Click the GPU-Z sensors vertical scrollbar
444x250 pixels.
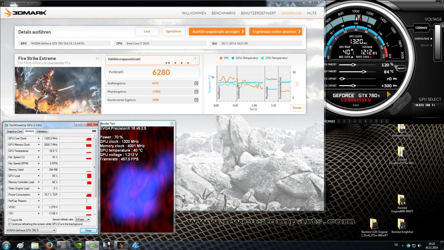coord(95,176)
